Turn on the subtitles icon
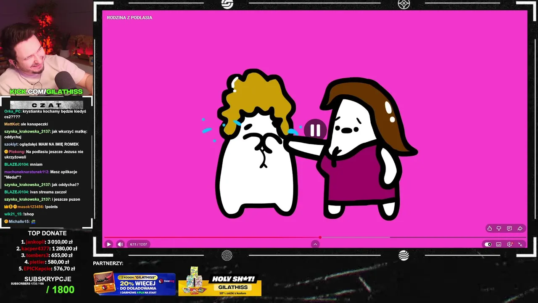 [x=498, y=244]
